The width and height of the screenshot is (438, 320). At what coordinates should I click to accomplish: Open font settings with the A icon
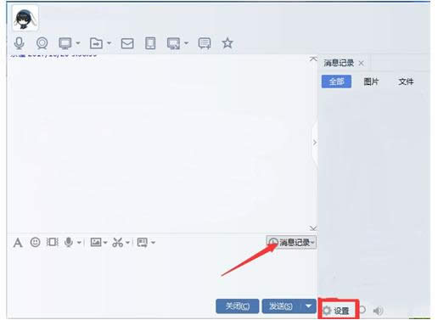(x=18, y=243)
